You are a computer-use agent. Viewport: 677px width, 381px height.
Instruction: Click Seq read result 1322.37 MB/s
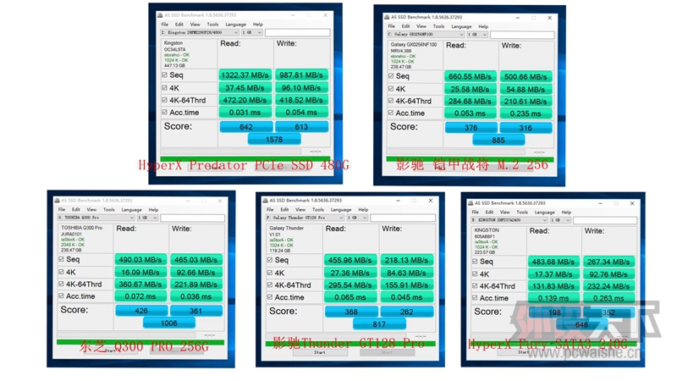pos(245,75)
